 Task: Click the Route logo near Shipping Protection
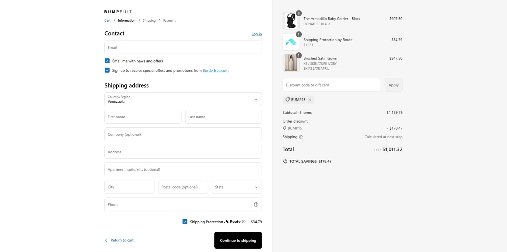click(x=233, y=222)
